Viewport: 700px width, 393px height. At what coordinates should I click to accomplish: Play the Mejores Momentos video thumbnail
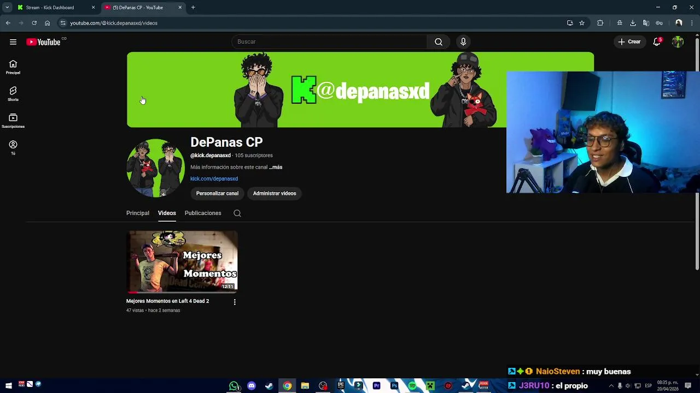tap(182, 262)
